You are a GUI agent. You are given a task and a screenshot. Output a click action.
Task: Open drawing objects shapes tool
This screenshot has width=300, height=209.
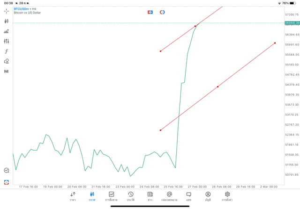(7, 61)
